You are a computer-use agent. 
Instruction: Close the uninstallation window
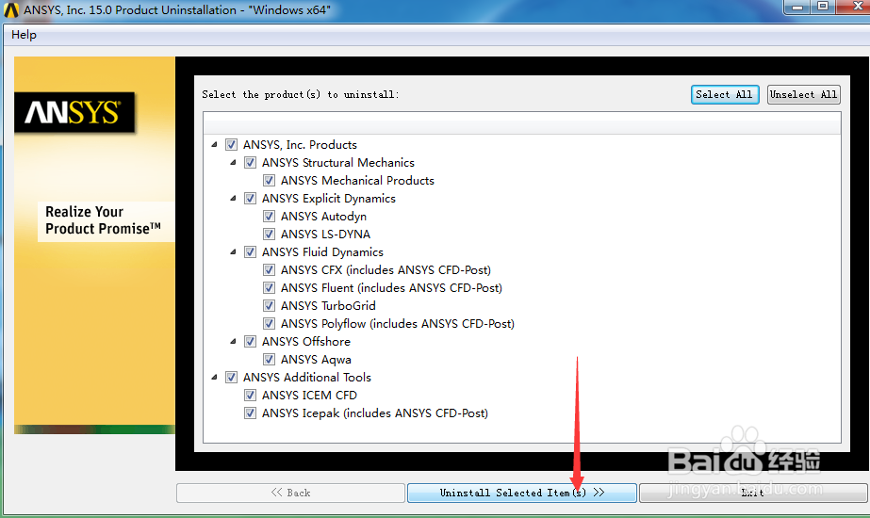(855, 7)
